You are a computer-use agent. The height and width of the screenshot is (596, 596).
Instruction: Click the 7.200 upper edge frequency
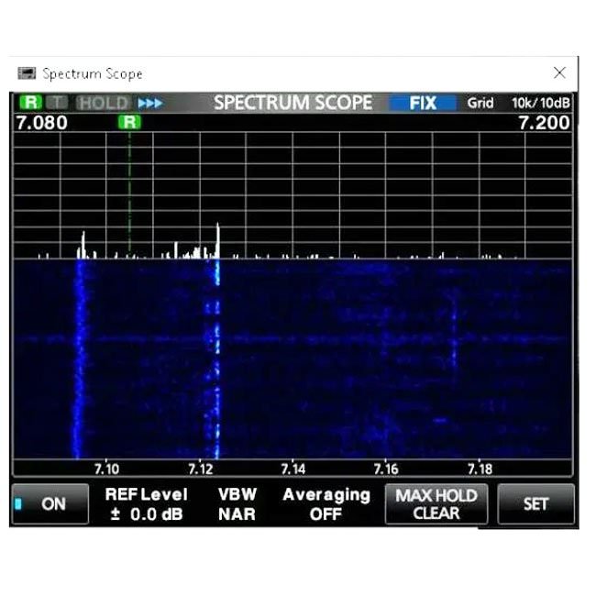(x=544, y=123)
